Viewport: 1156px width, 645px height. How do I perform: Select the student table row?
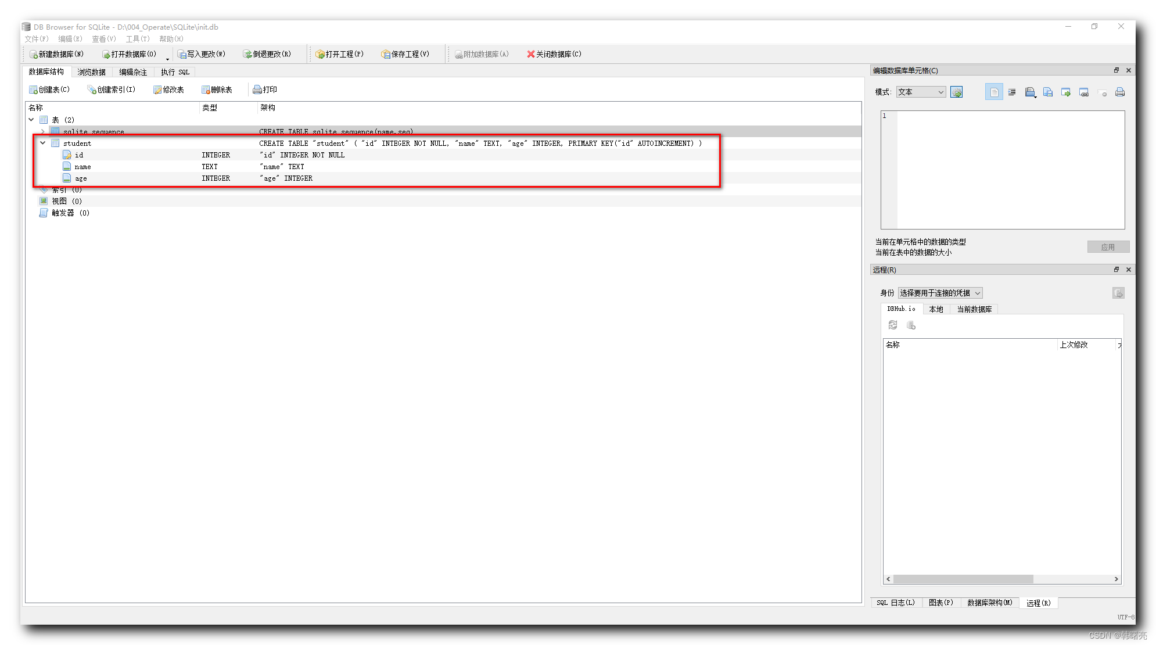pyautogui.click(x=443, y=143)
